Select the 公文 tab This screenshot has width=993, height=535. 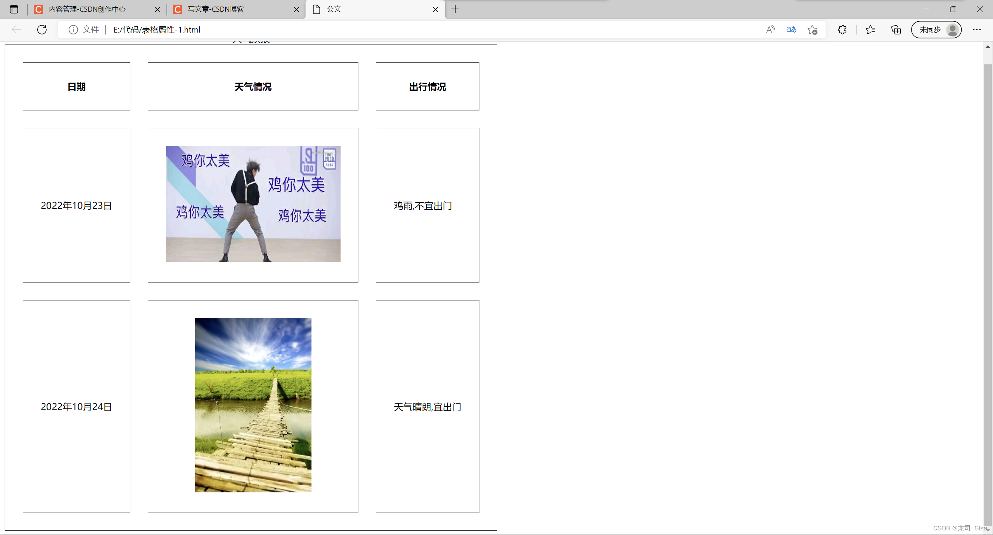tap(375, 9)
